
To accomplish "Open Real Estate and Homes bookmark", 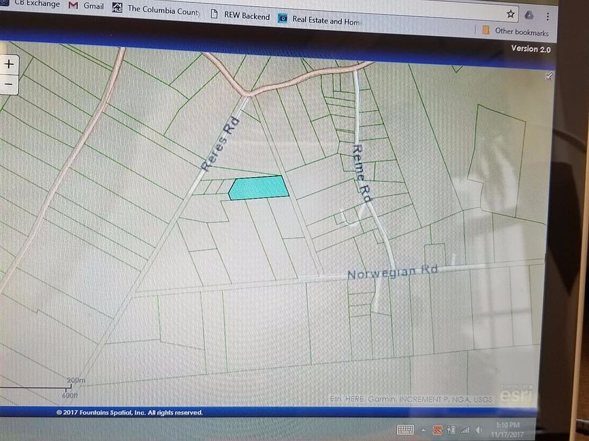I will 319,20.
